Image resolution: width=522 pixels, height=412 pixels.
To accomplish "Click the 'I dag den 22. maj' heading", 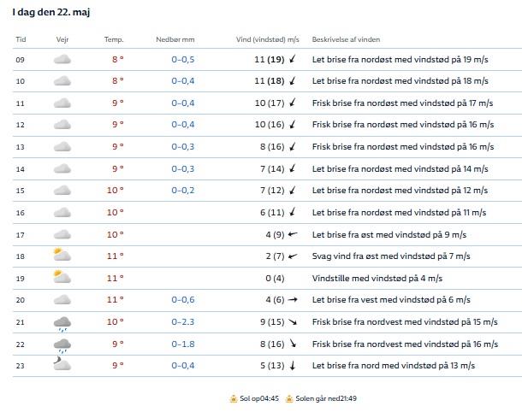I will pyautogui.click(x=53, y=10).
